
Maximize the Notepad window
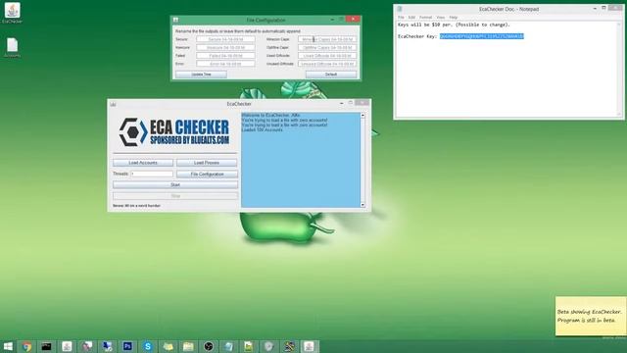coord(603,8)
